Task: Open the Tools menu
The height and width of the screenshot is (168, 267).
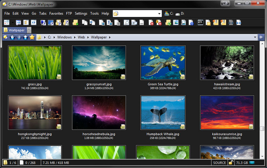Action: click(94, 13)
